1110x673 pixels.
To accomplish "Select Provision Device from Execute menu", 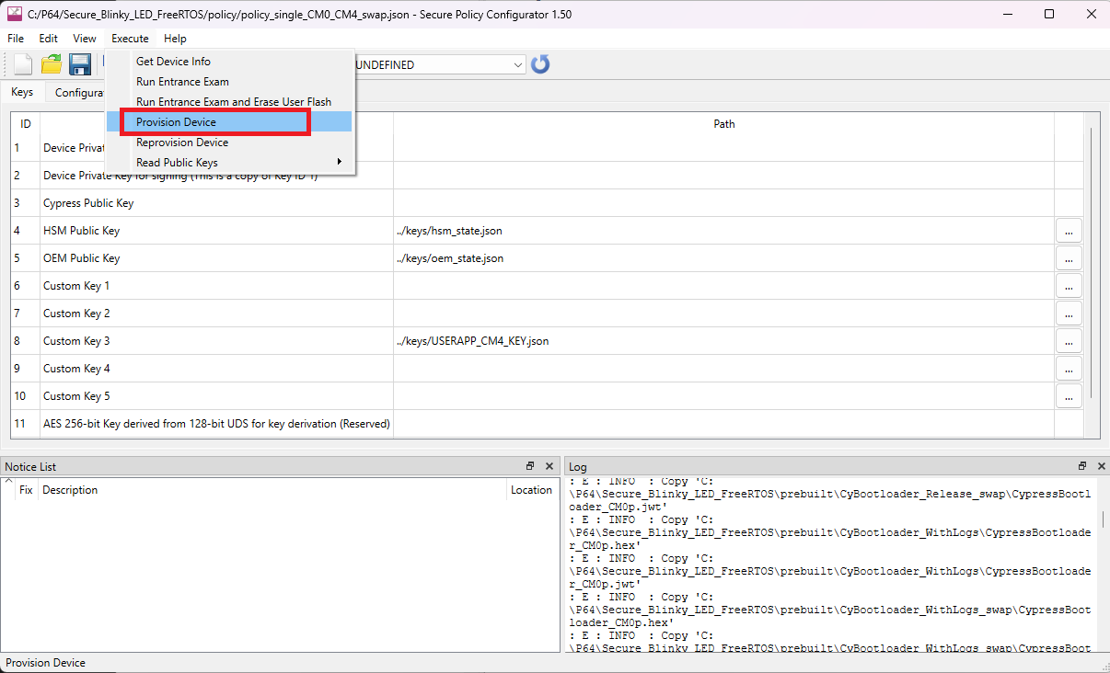I will point(229,122).
